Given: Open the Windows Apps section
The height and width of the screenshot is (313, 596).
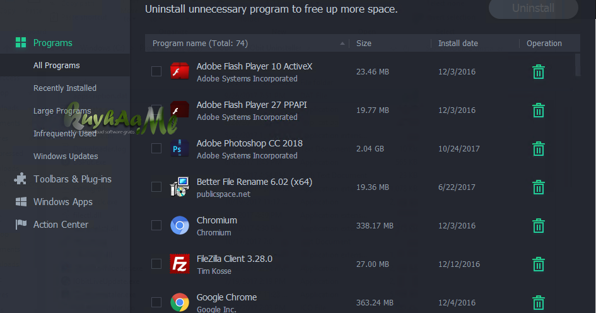Looking at the screenshot, I should tap(62, 201).
